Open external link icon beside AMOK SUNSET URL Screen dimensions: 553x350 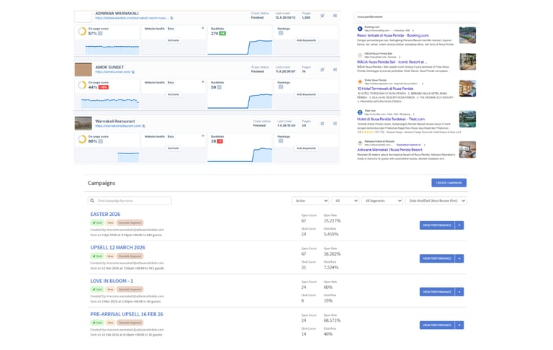click(133, 72)
